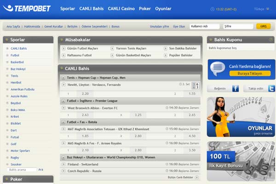The width and height of the screenshot is (276, 184).
Task: Click the play icon for MAT Maghrib Tetouan match
Action: 63,129
